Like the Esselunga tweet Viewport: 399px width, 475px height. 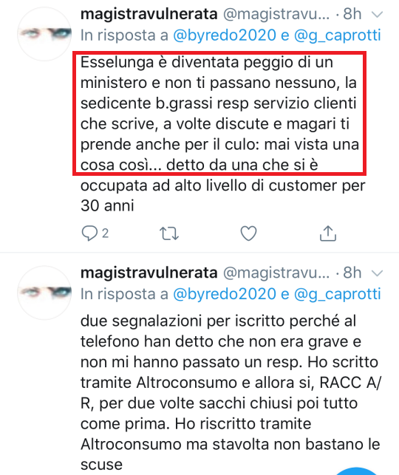tap(248, 233)
